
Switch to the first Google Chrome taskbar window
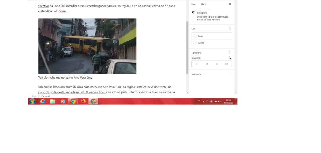click(73, 101)
